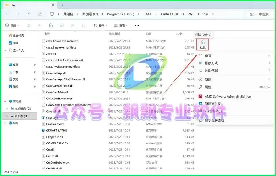Screen dimensions: 276x176
Task: Click the monitor icon in address bar
Action: click(52, 14)
